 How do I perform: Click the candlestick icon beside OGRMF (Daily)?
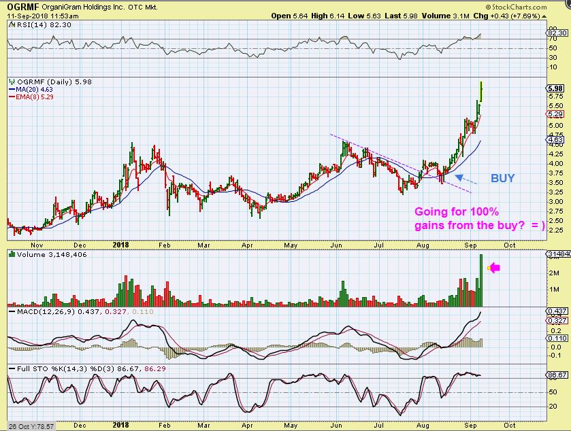coord(12,82)
